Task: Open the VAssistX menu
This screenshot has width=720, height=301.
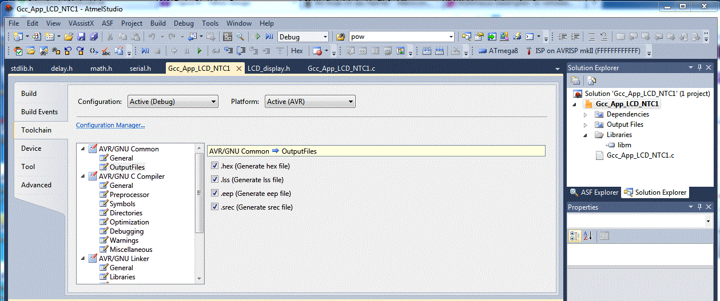Action: pyautogui.click(x=81, y=23)
